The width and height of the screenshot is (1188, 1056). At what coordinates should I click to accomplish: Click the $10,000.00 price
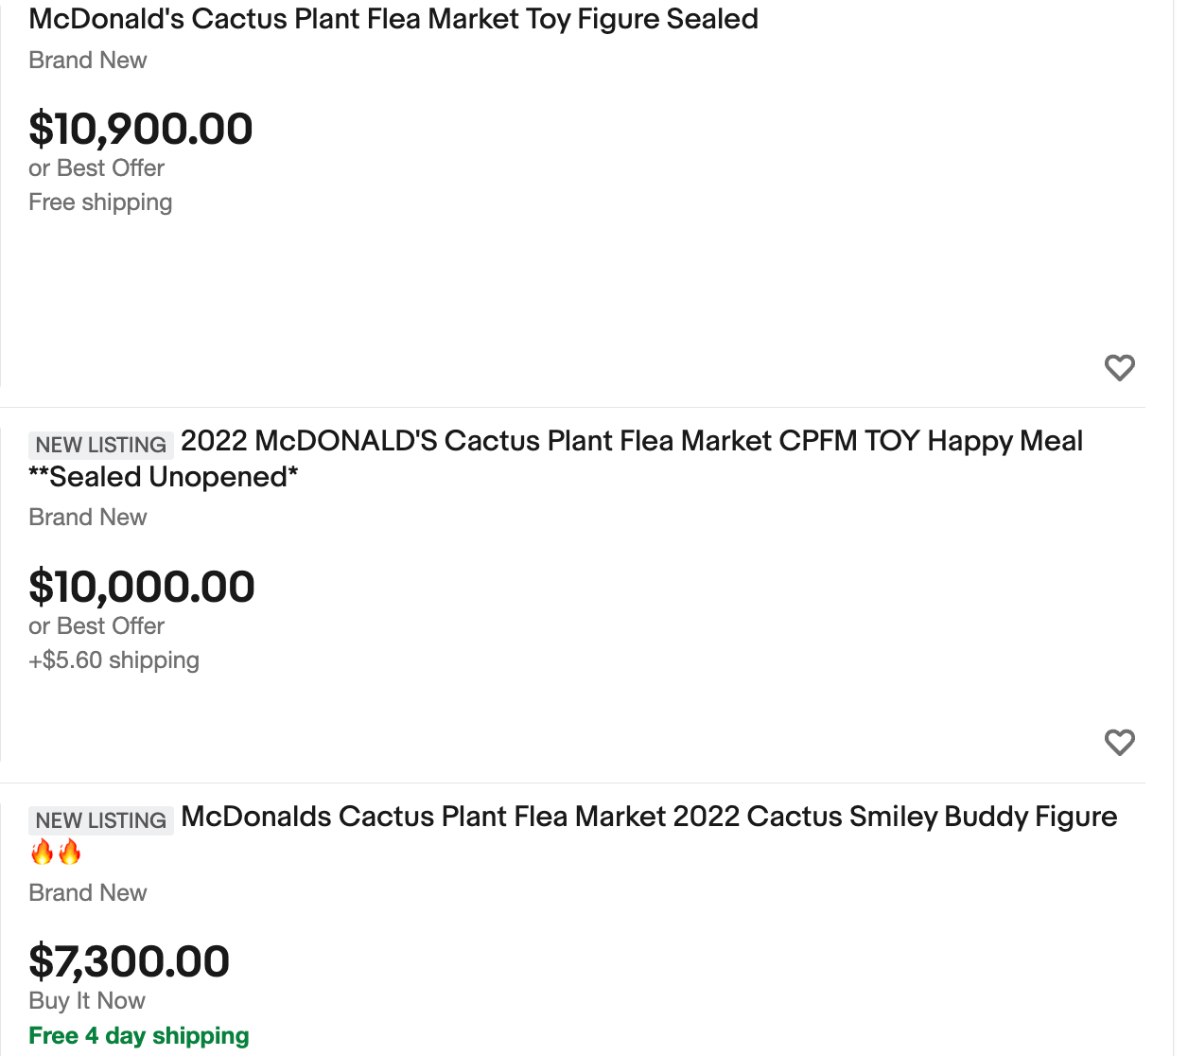142,587
